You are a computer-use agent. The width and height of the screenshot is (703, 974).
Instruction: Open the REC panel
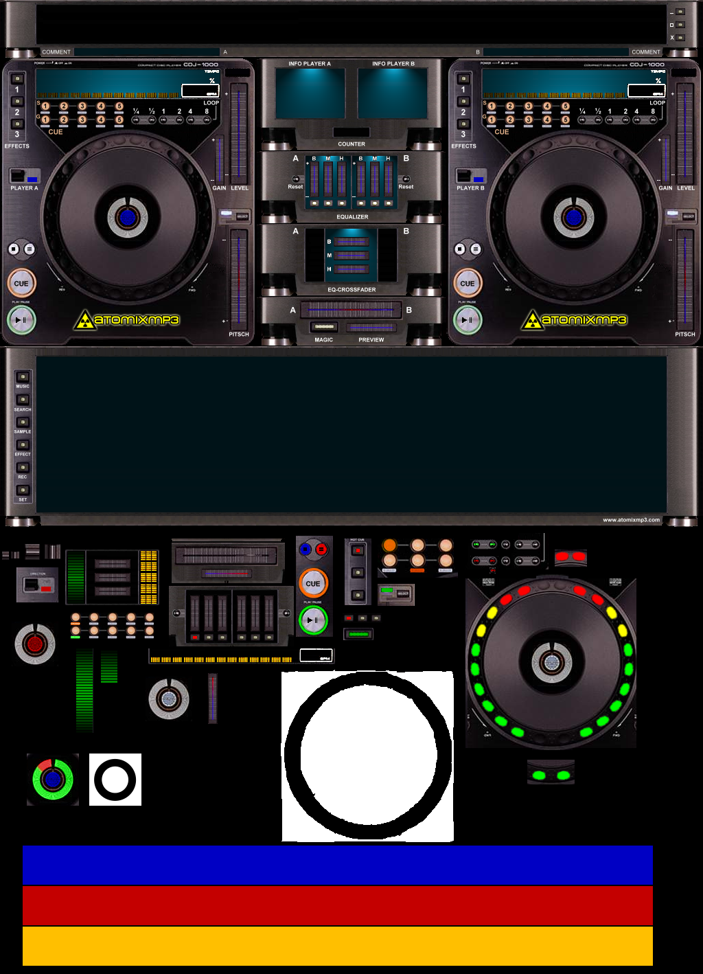pos(23,468)
